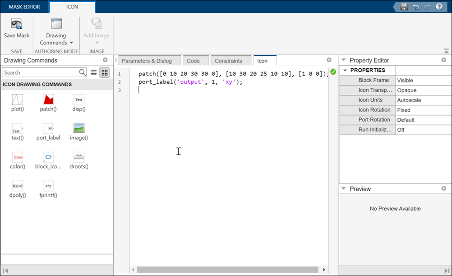The height and width of the screenshot is (276, 452).
Task: Insert the image() drawing command
Action: [78, 132]
